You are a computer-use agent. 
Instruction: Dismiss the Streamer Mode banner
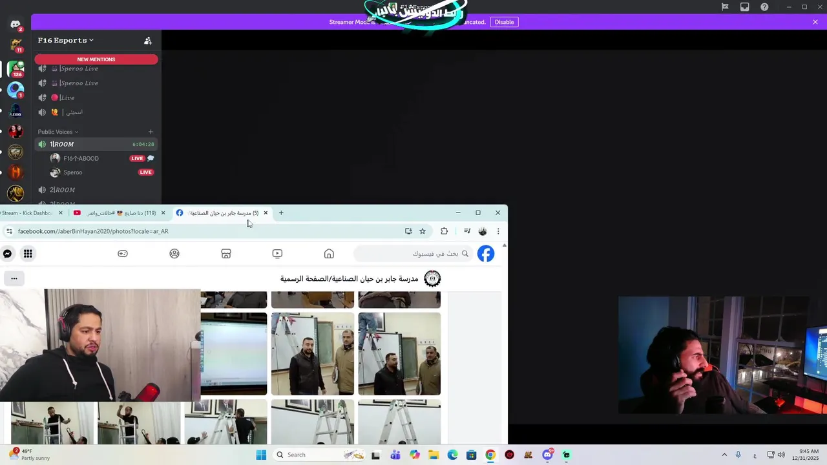point(815,22)
